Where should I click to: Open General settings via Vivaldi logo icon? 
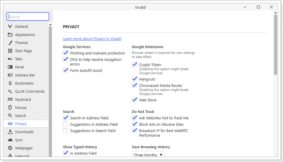[x=10, y=26]
